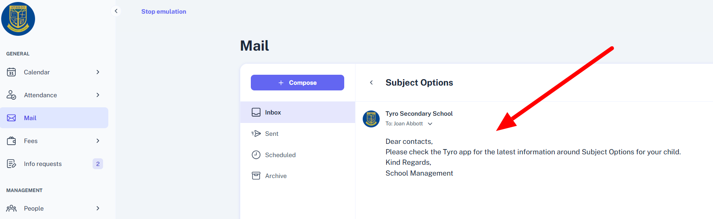Click the Fees wallet icon

pyautogui.click(x=11, y=141)
